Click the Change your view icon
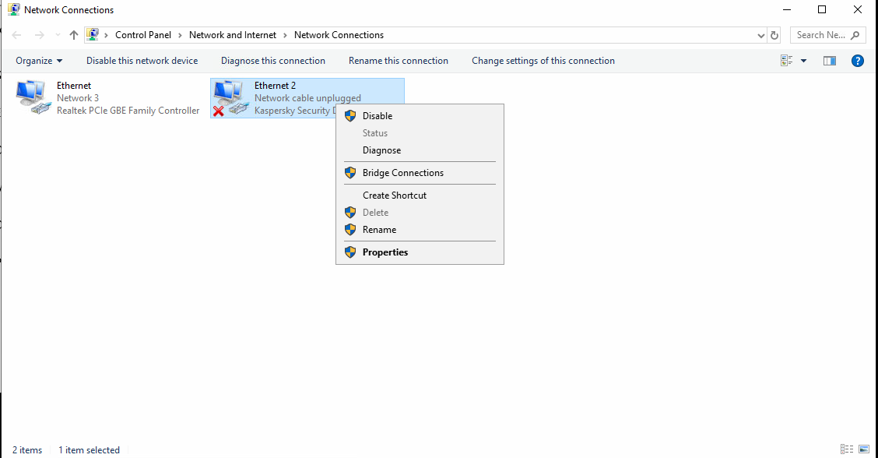Screen dimensions: 878x458 (787, 61)
